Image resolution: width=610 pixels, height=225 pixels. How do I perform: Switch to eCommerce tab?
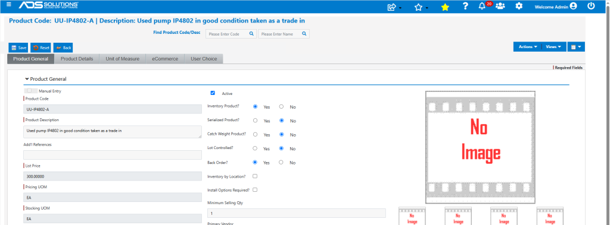tap(165, 59)
